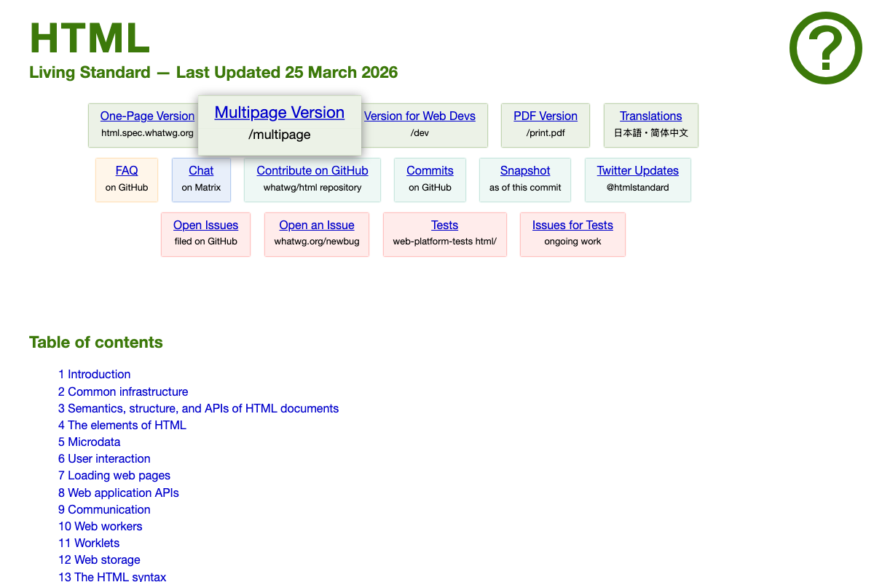Open the Issues for Tests link
Screen dimensions: 874x582
[572, 225]
